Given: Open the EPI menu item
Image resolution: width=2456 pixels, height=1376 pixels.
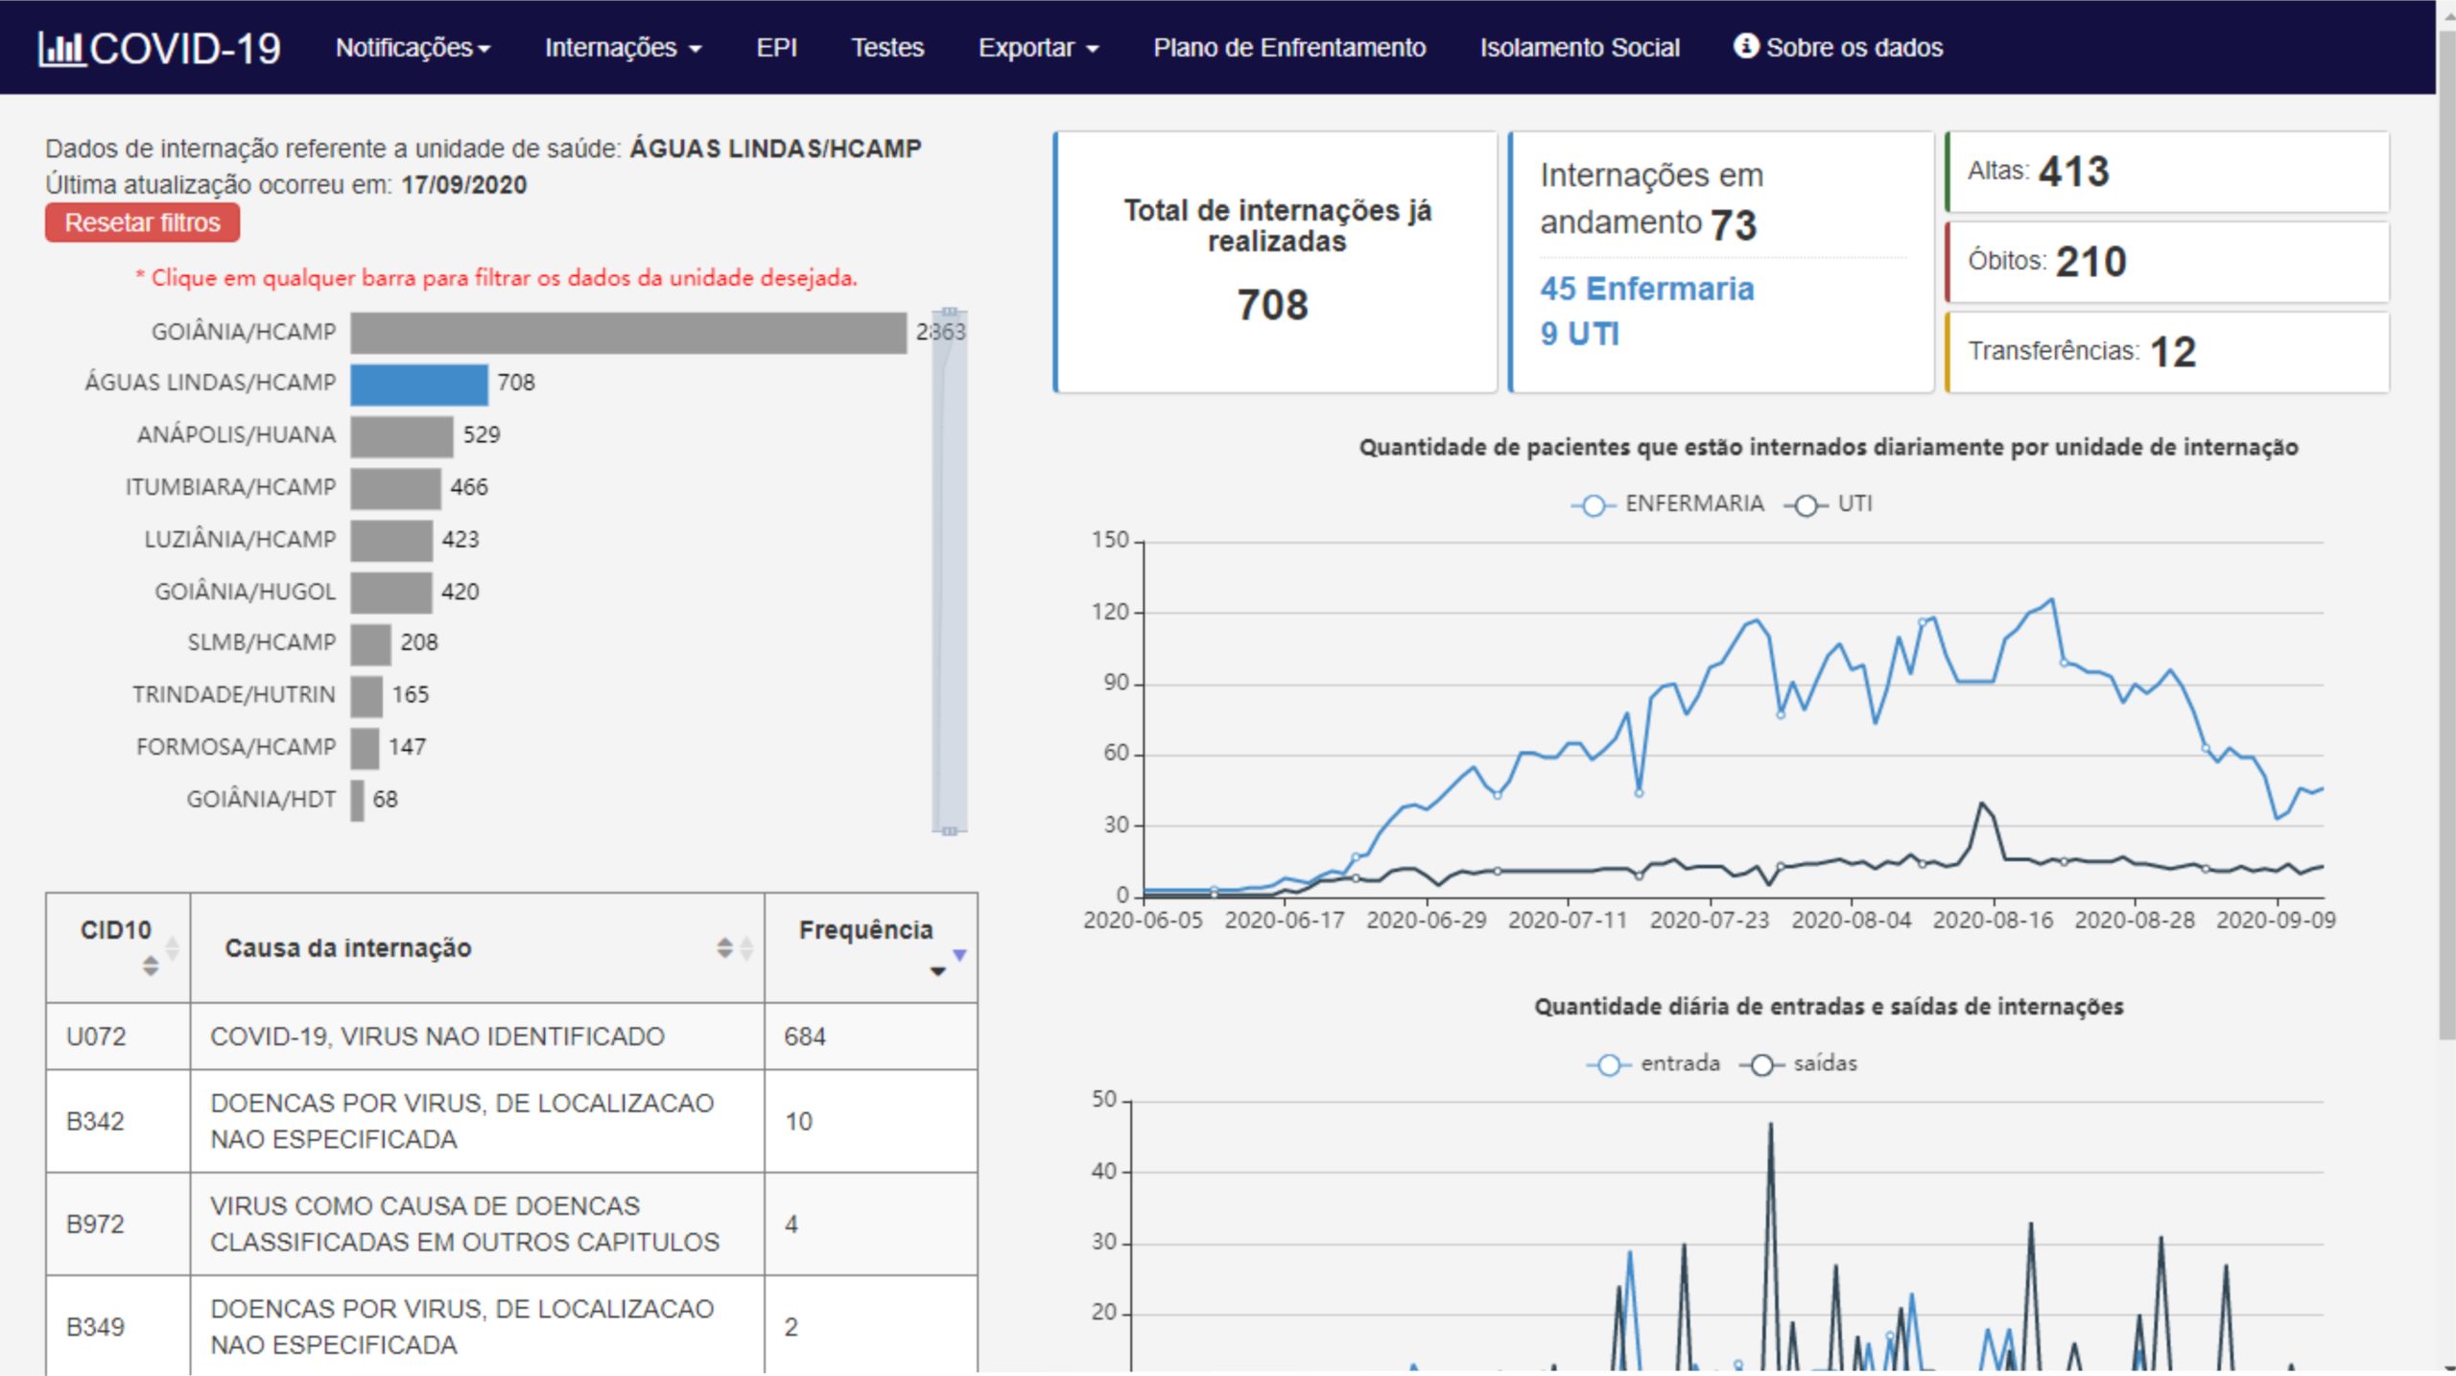Looking at the screenshot, I should tap(776, 47).
